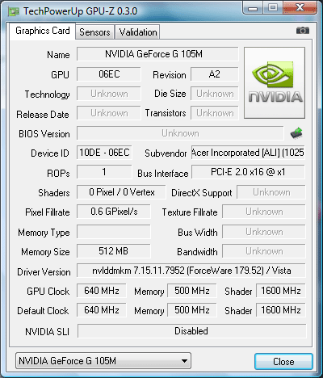Click the Driver Version field nvlddmkm 7.15.11.7952

(x=191, y=271)
